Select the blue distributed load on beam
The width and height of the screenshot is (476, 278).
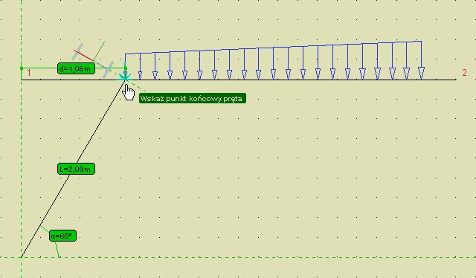pyautogui.click(x=273, y=60)
